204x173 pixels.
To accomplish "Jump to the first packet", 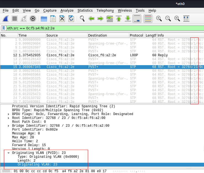I will (x=119, y=19).
